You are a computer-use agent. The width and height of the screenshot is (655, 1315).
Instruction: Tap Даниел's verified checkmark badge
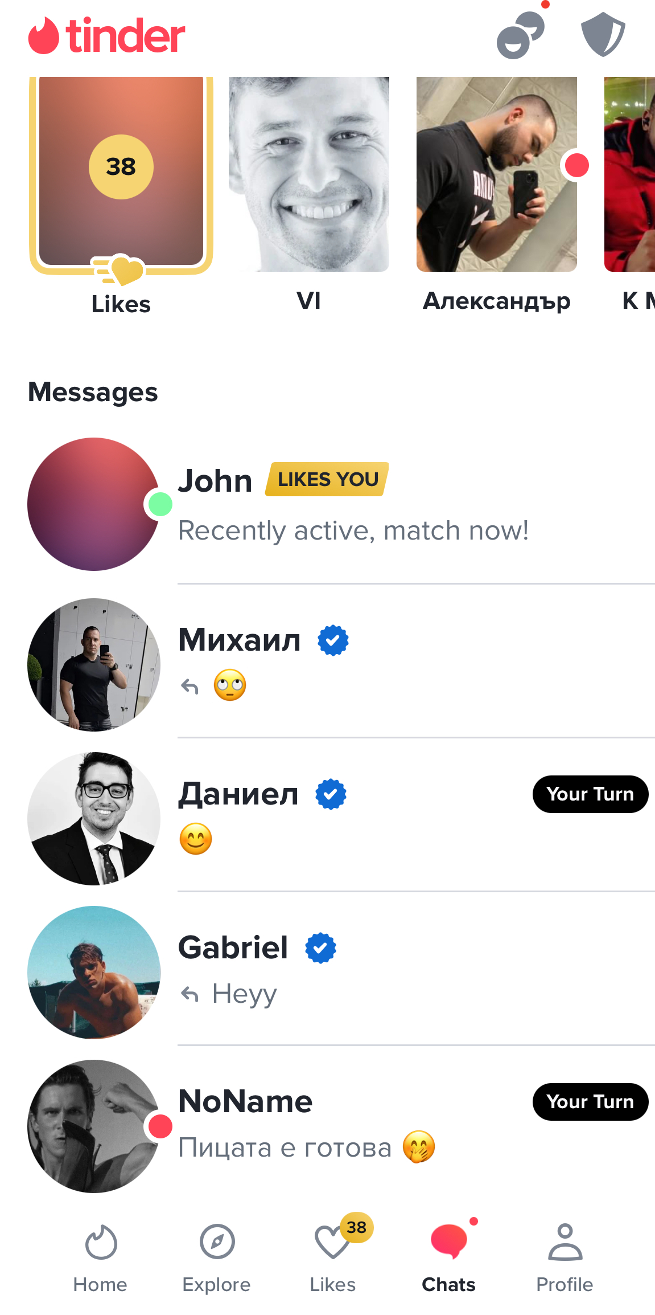(331, 794)
